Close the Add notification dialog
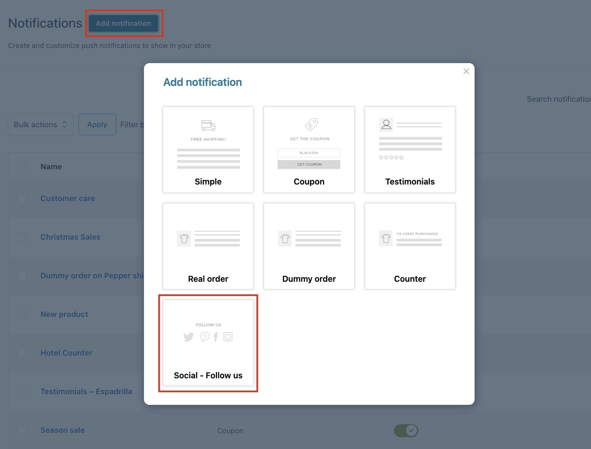 466,71
